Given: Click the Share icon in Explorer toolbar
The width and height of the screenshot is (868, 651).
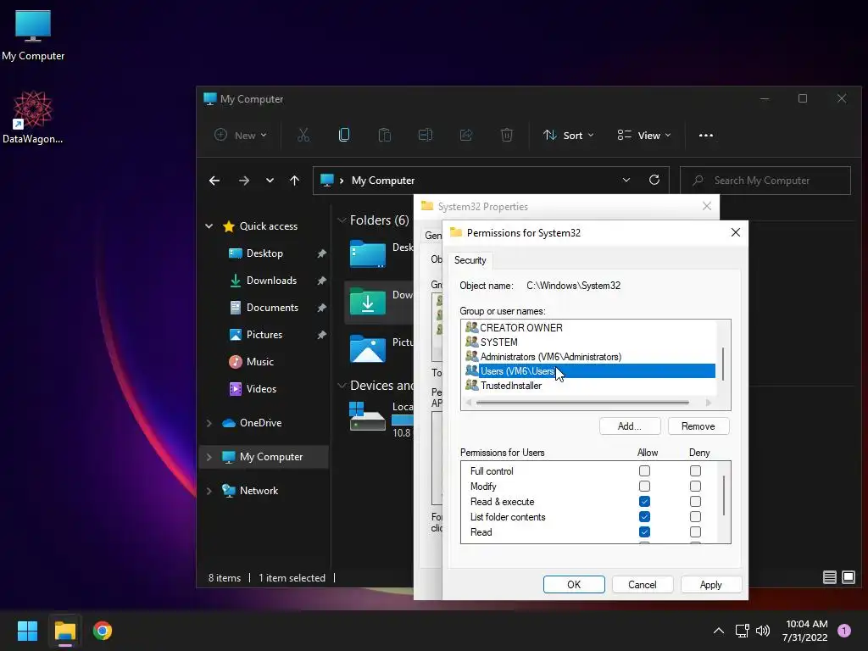Looking at the screenshot, I should [466, 135].
